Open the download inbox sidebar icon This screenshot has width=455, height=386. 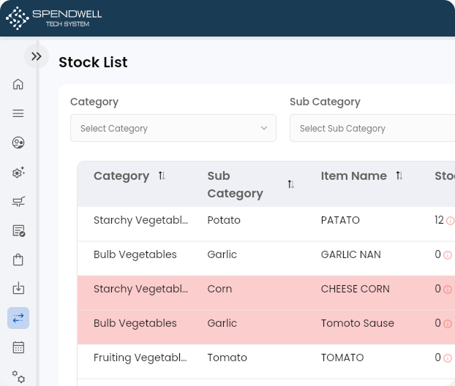click(18, 288)
